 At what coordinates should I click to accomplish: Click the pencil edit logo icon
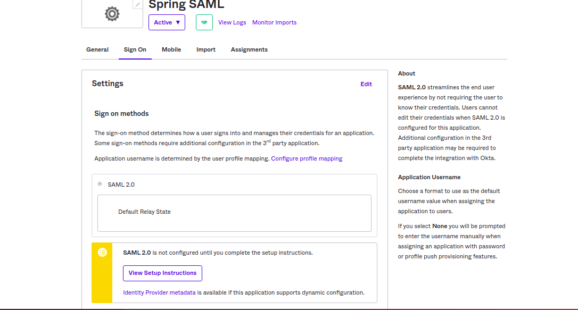pos(137,4)
